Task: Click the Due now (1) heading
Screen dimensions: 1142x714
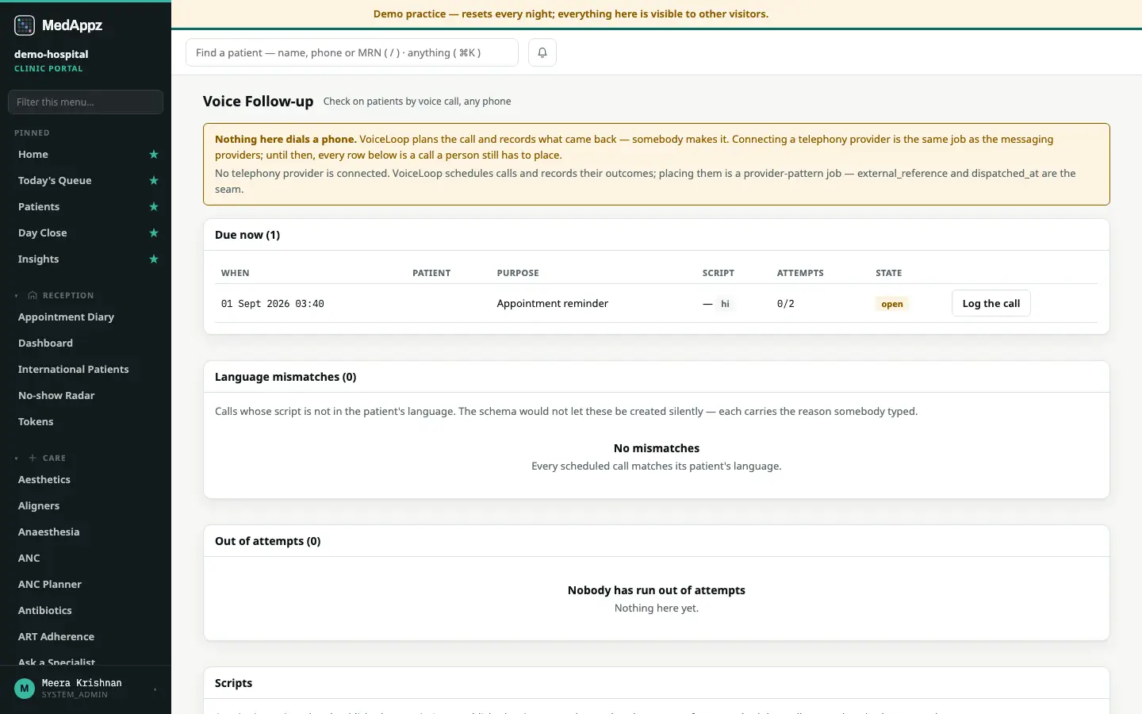Action: pos(247,235)
